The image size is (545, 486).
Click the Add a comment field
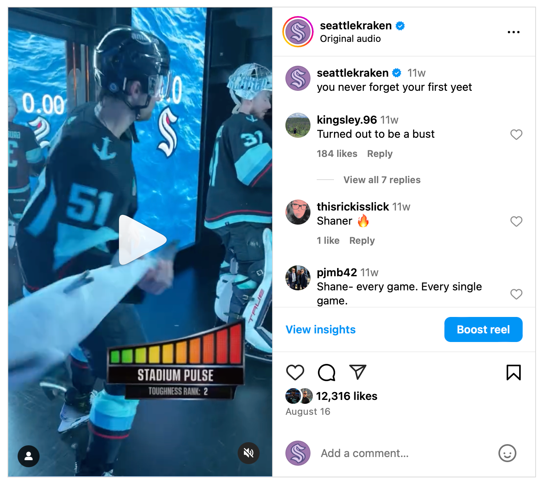[x=403, y=453]
